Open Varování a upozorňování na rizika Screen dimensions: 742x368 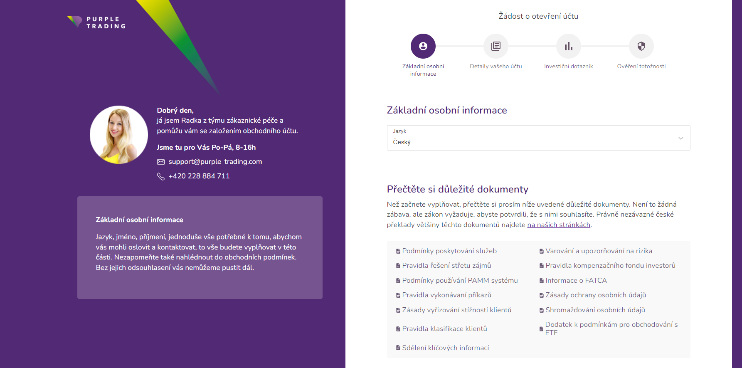599,251
